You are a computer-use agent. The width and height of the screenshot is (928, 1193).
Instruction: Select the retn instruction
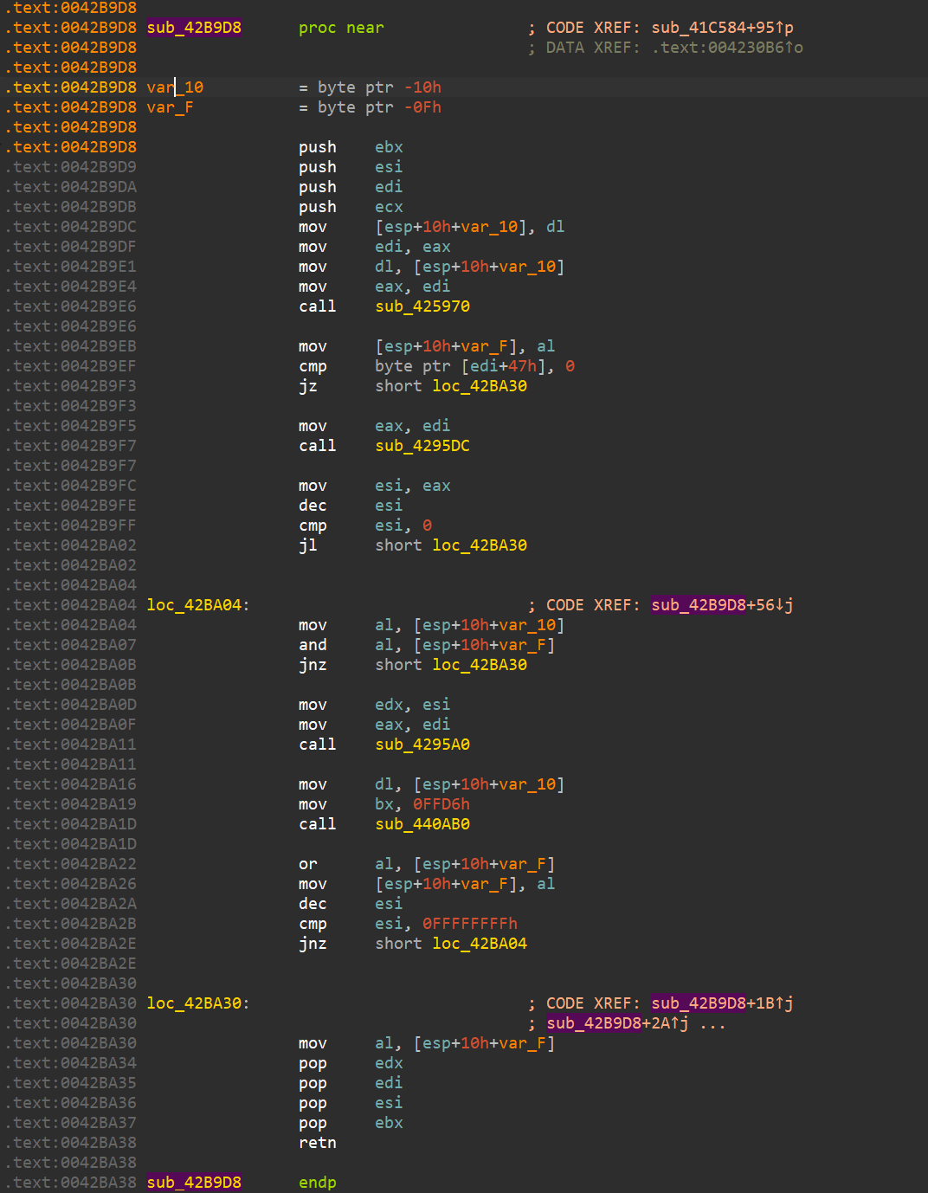click(x=317, y=1142)
